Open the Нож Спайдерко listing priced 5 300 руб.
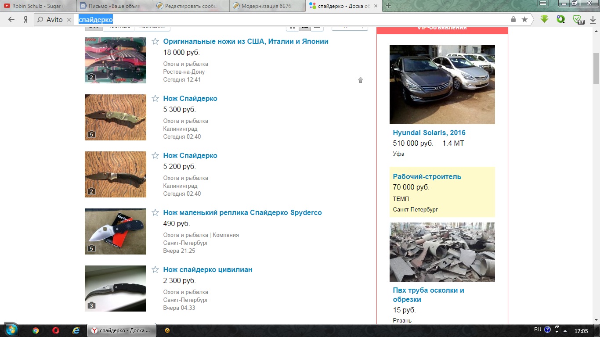This screenshot has width=600, height=337. tap(190, 98)
